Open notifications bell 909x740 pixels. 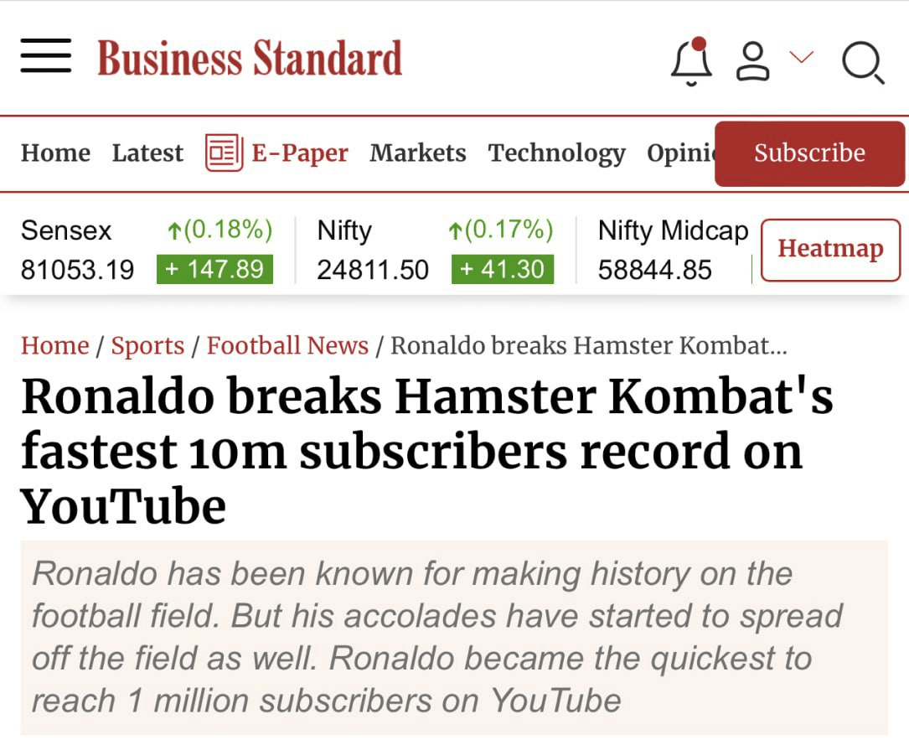point(691,61)
